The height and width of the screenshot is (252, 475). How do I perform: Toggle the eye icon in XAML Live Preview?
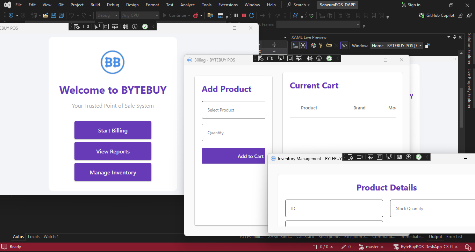click(344, 45)
